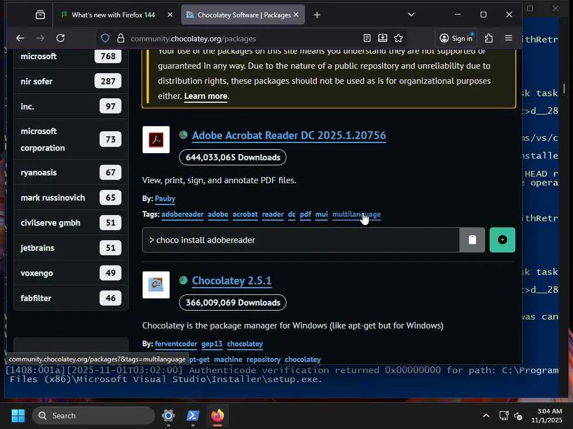573x429 pixels.
Task: Open Firefox View recent browsing icon
Action: tap(40, 15)
